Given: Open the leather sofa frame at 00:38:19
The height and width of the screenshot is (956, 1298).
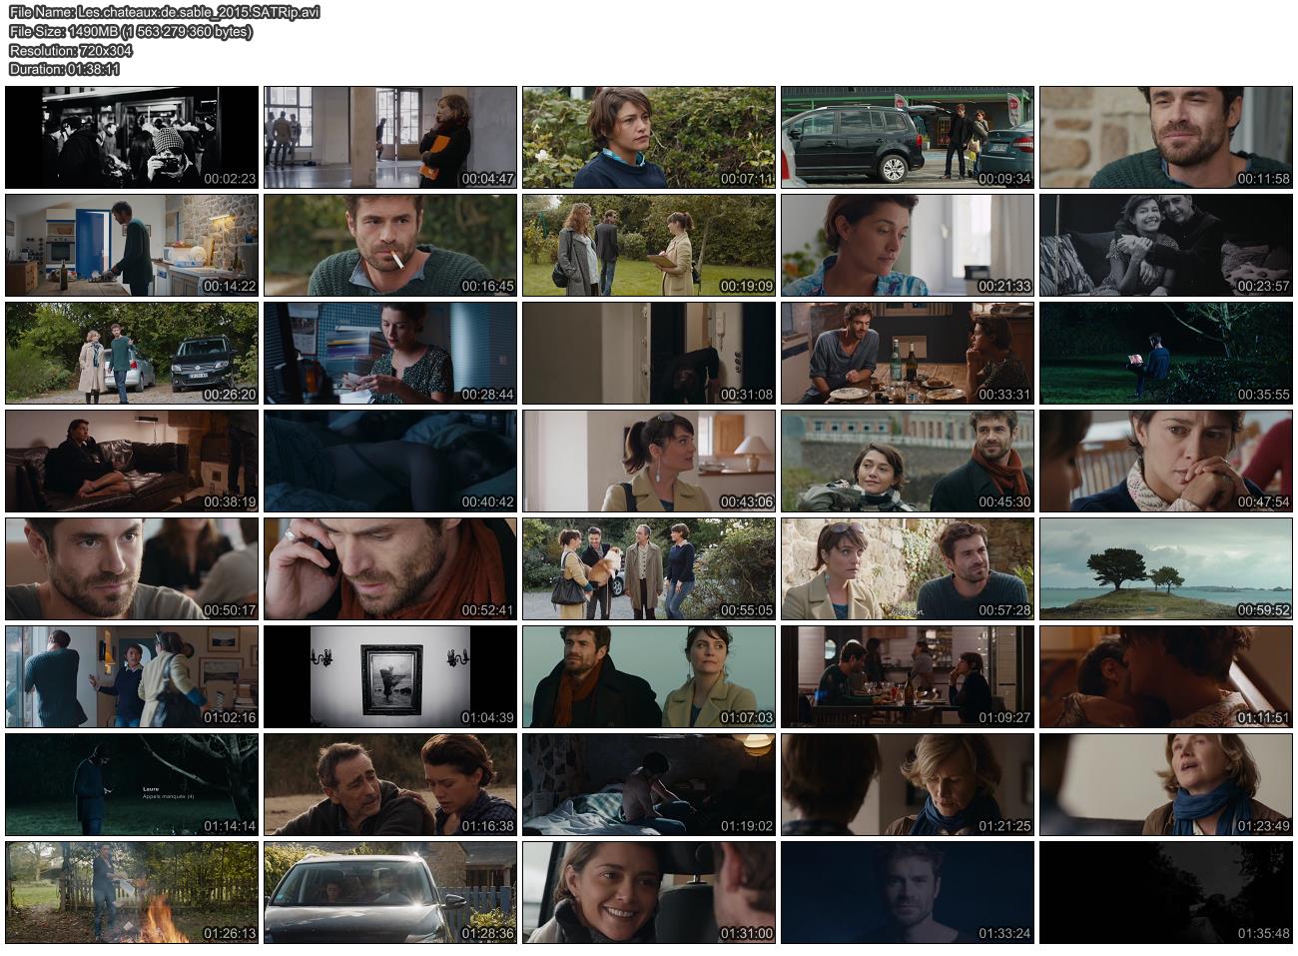Looking at the screenshot, I should 132,461.
